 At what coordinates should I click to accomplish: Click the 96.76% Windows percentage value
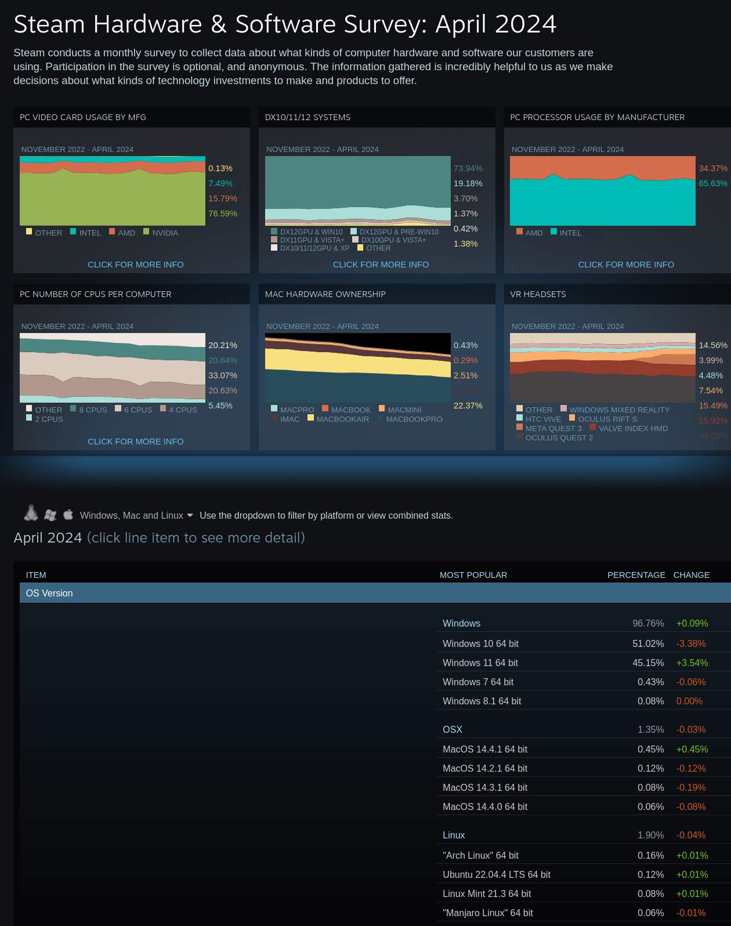[648, 623]
